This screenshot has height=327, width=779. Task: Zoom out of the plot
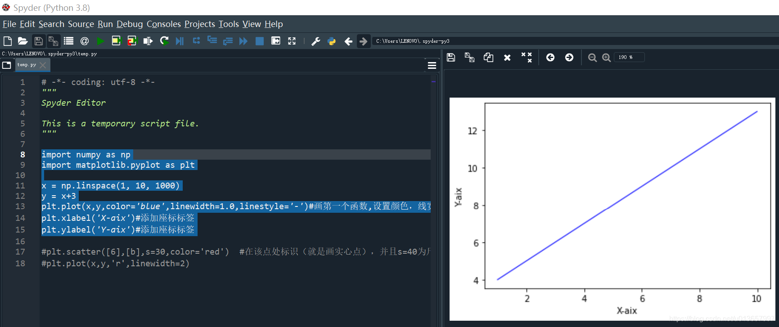pos(592,58)
